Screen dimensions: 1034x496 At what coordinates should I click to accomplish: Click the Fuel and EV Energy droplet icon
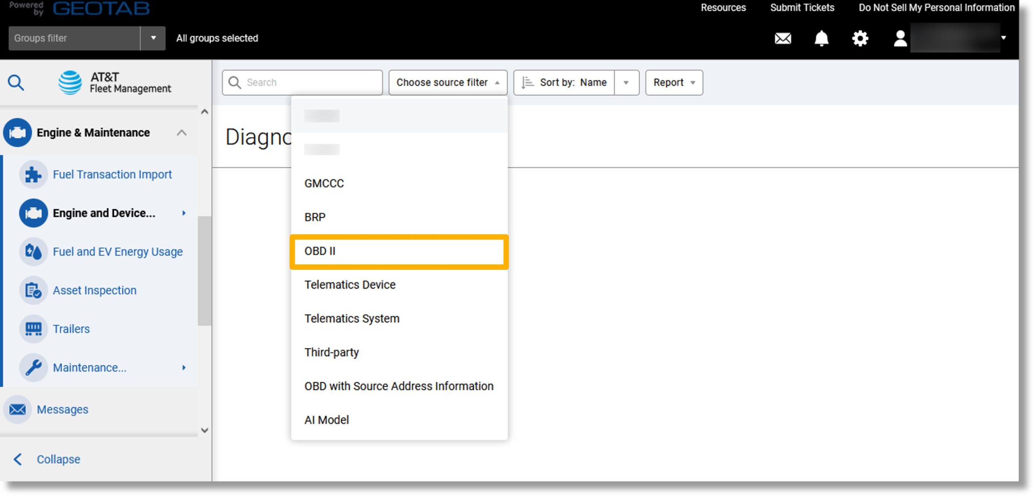[x=33, y=252]
